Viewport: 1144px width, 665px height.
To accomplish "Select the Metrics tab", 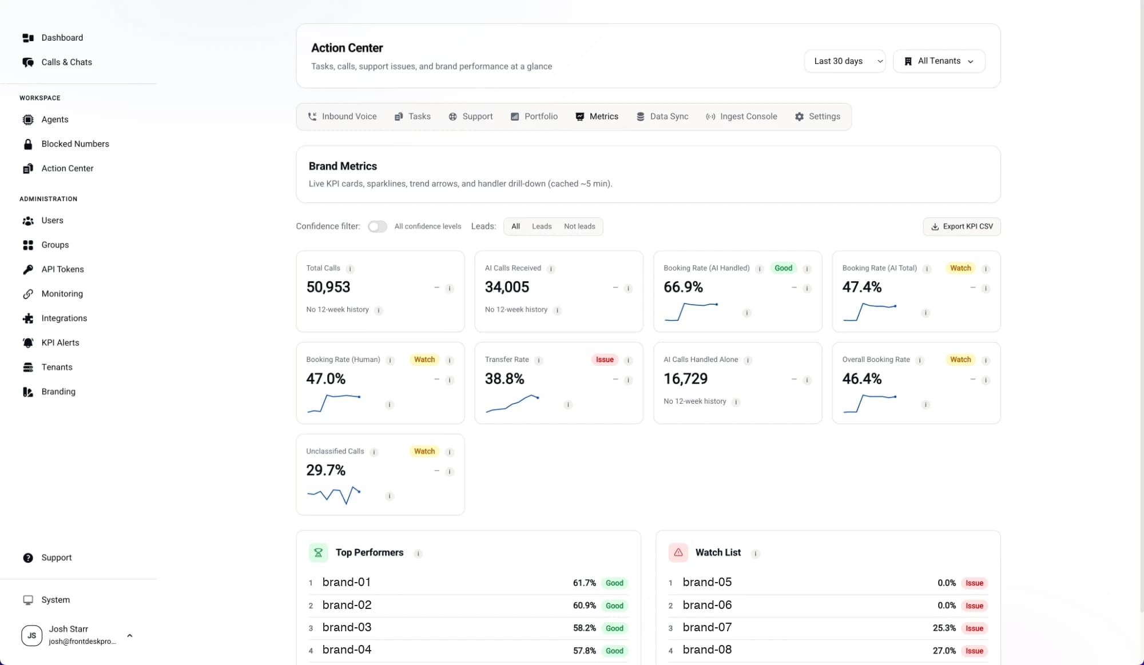I will coord(597,117).
